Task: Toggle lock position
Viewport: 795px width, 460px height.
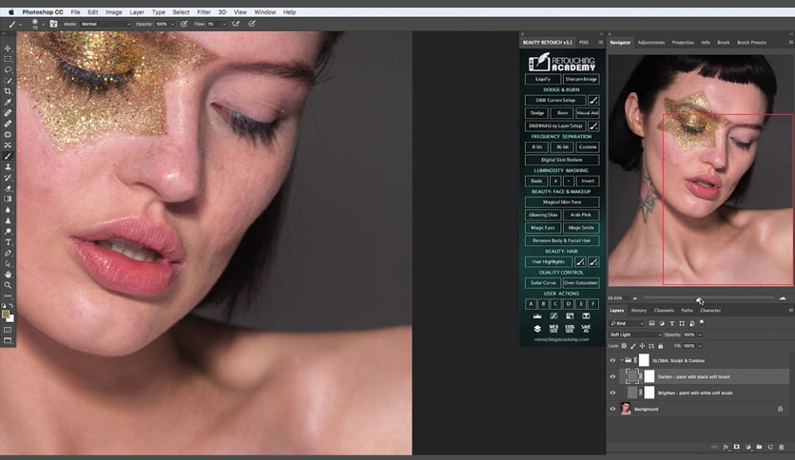Action: point(642,346)
